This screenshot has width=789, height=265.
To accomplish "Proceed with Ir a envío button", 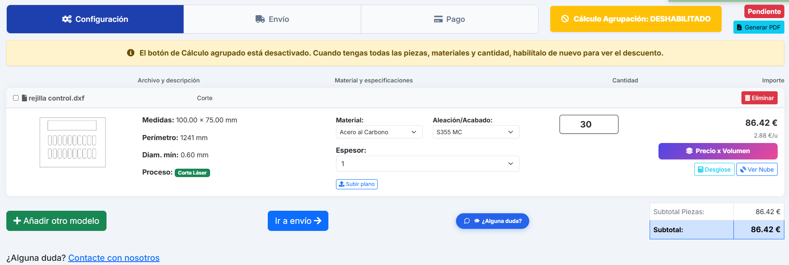I will (298, 221).
